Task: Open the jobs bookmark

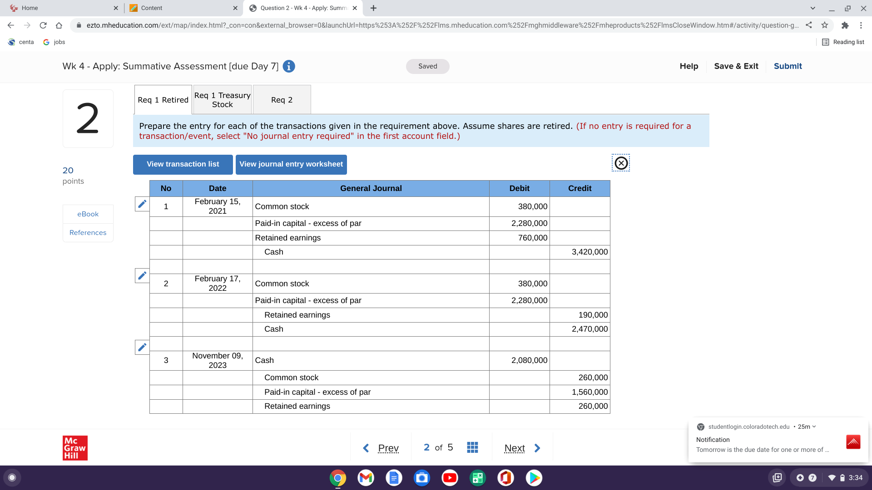Action: coord(54,42)
